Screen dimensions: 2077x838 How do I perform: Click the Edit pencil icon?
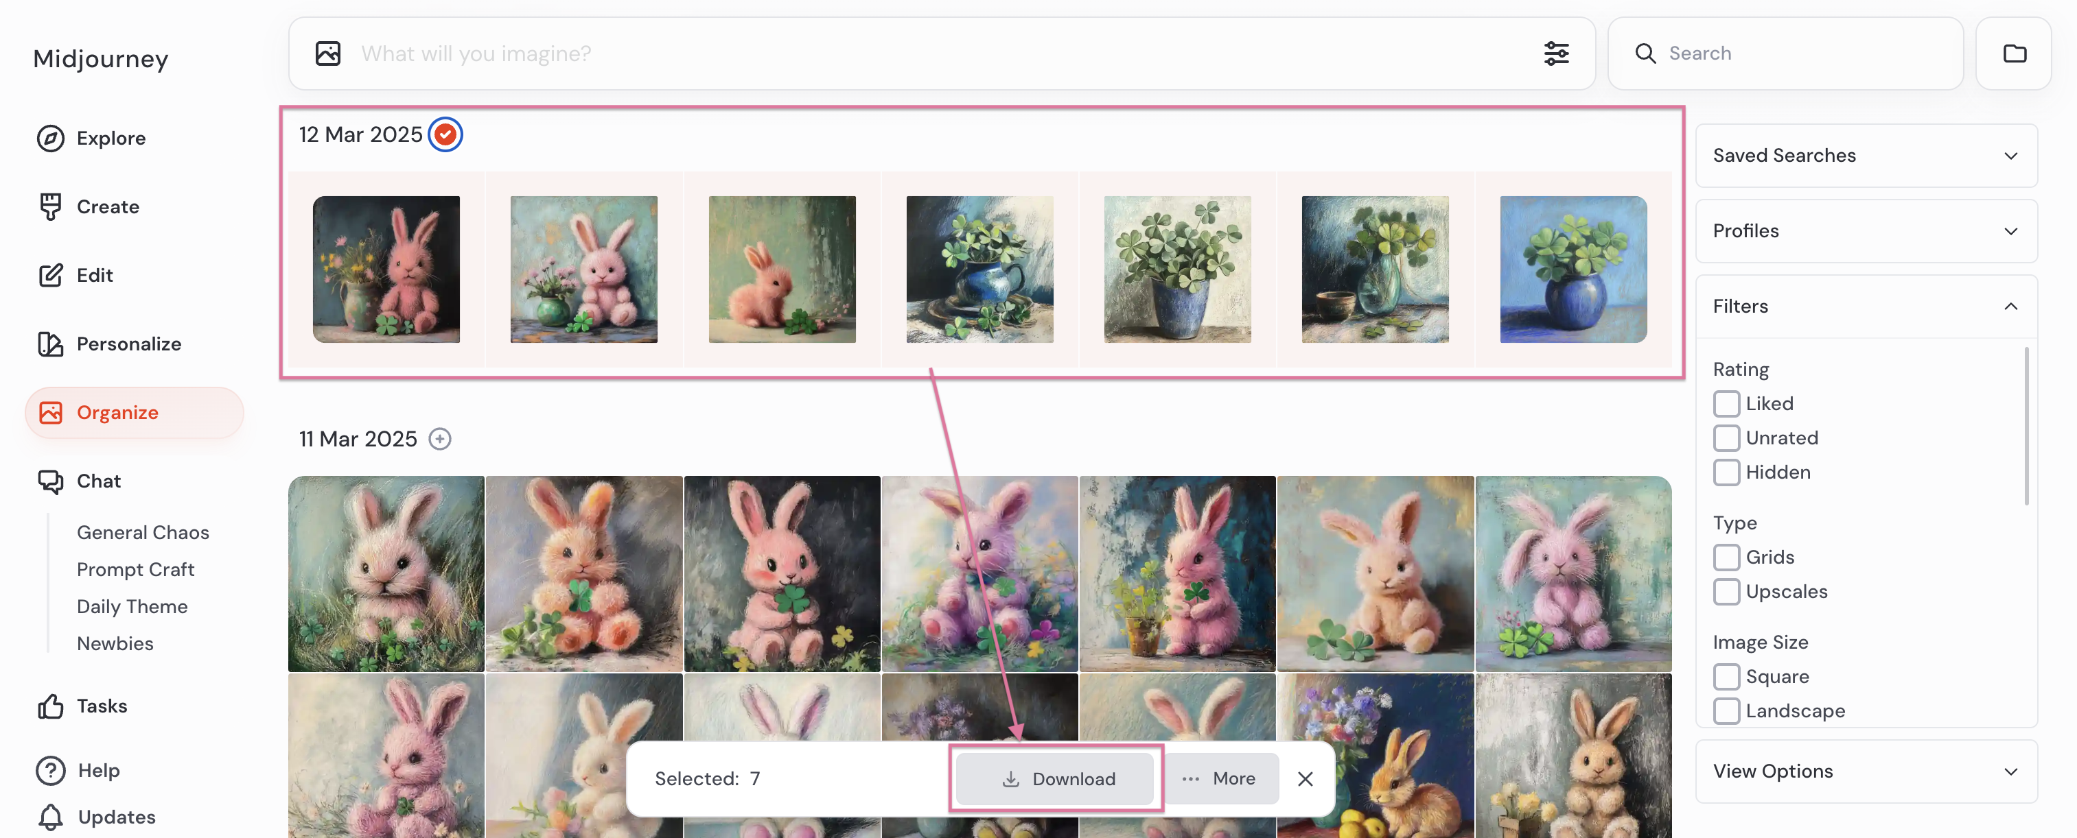[50, 275]
